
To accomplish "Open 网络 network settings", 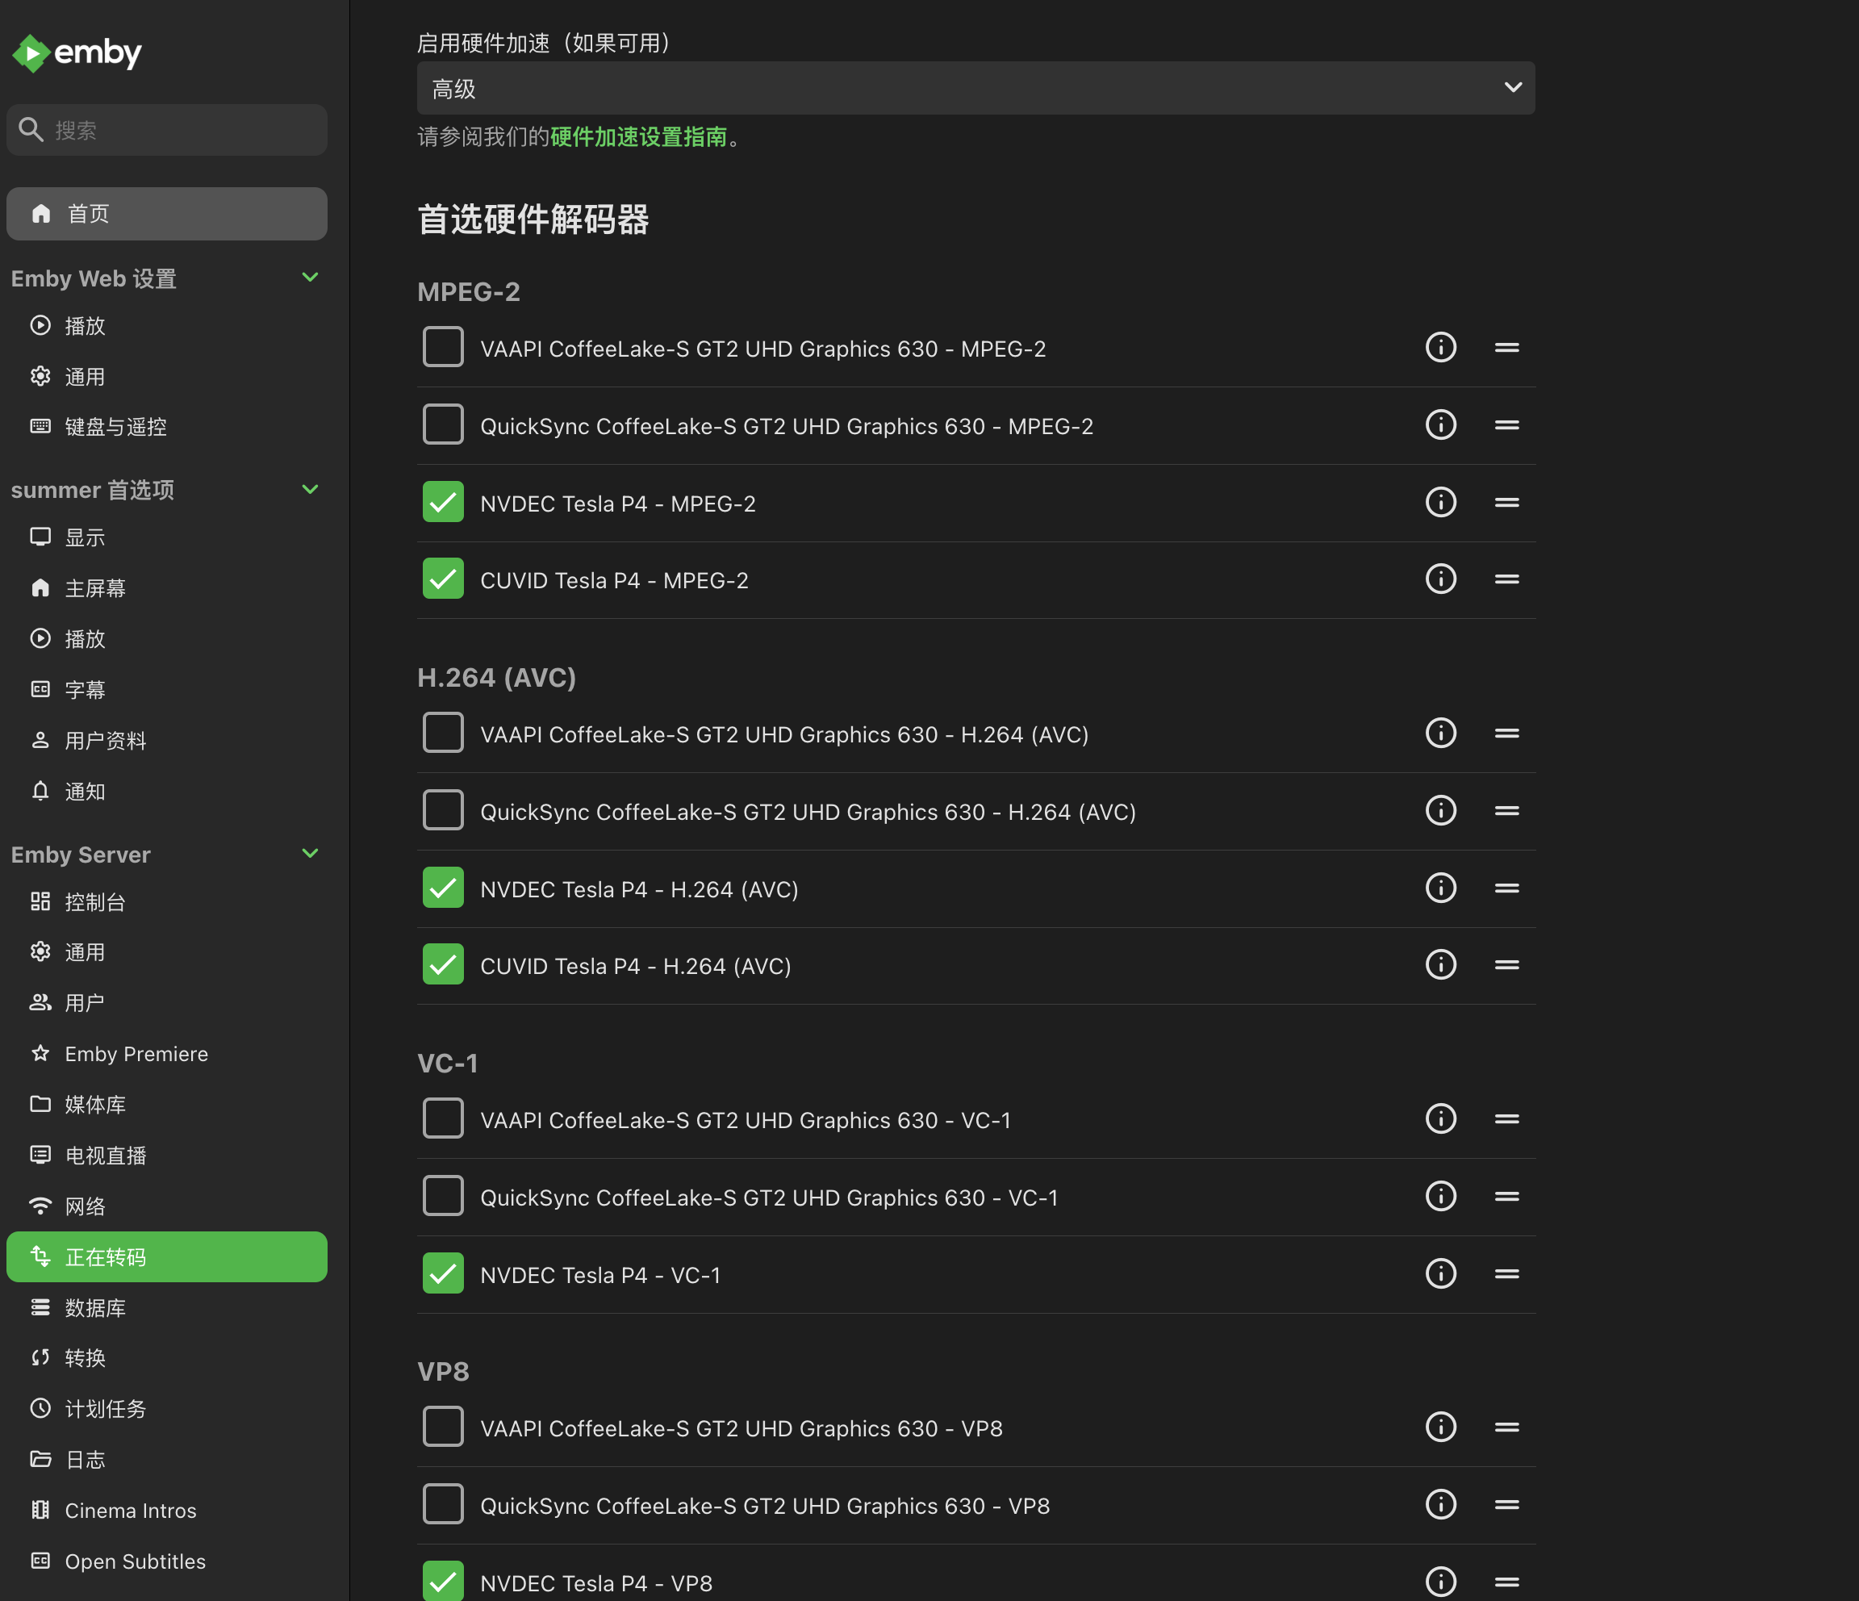I will pyautogui.click(x=167, y=1206).
